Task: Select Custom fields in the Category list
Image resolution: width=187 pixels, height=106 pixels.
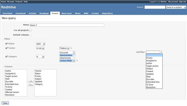Action: 66,61
